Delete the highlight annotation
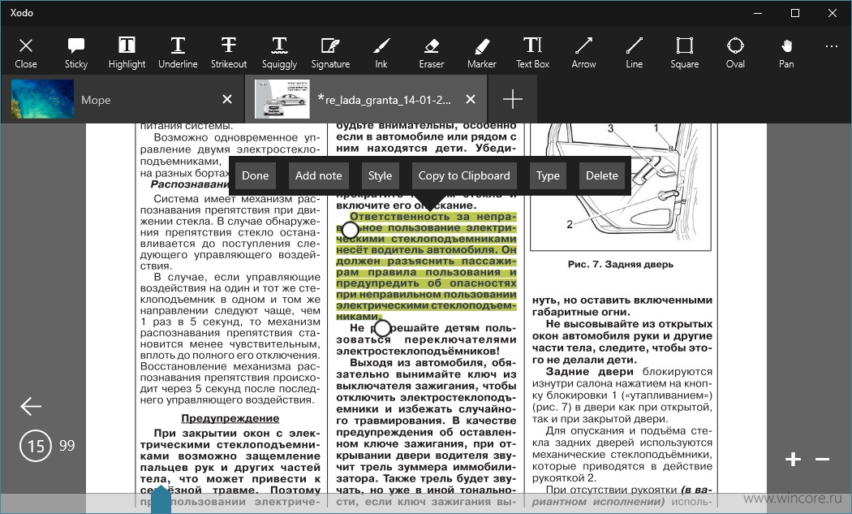 tap(601, 175)
